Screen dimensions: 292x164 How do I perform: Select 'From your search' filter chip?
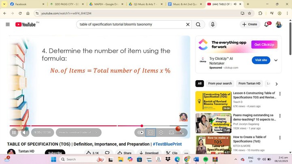220,83
